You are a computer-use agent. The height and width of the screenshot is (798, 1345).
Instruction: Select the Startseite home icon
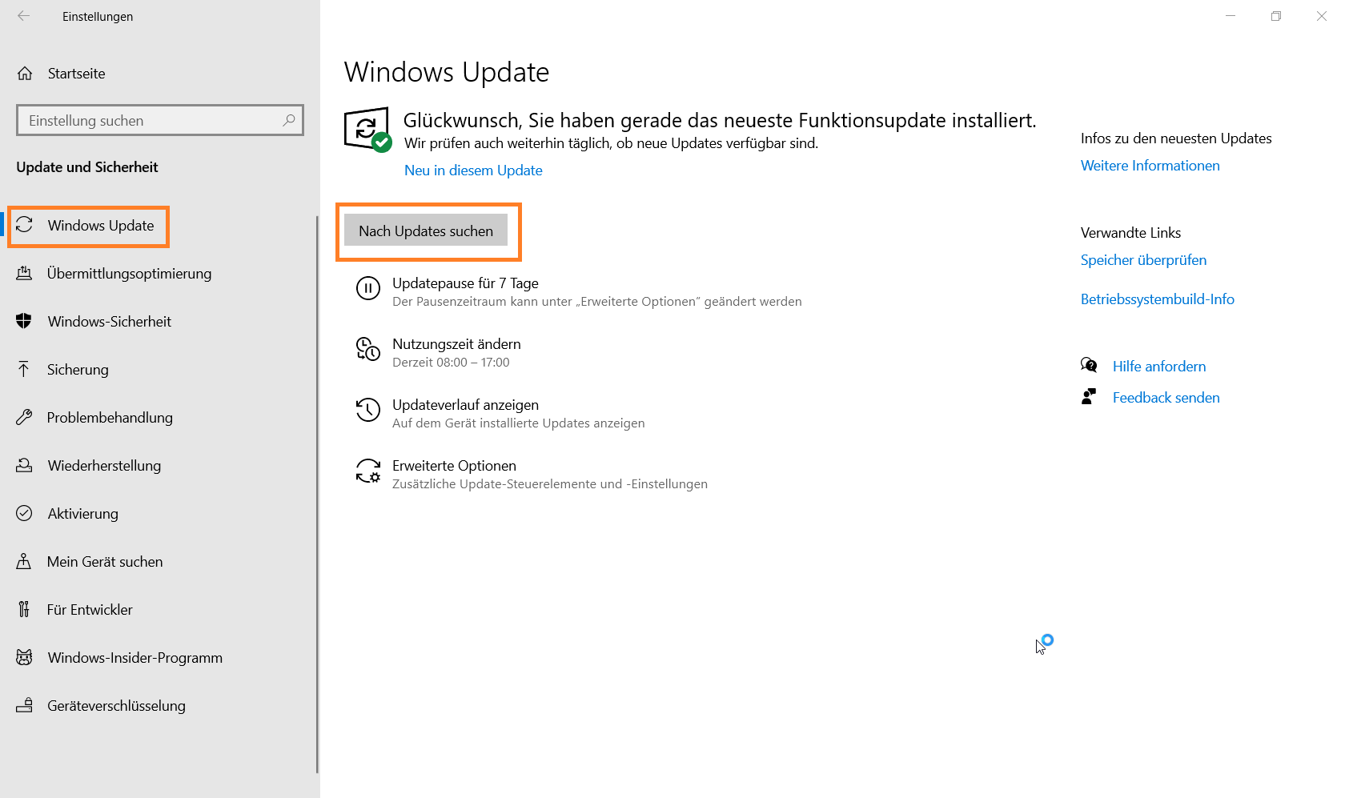pyautogui.click(x=25, y=73)
